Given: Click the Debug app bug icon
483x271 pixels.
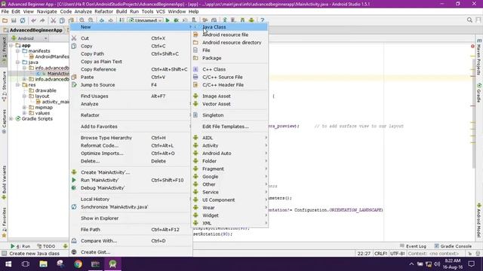Looking at the screenshot, I should 176,20.
